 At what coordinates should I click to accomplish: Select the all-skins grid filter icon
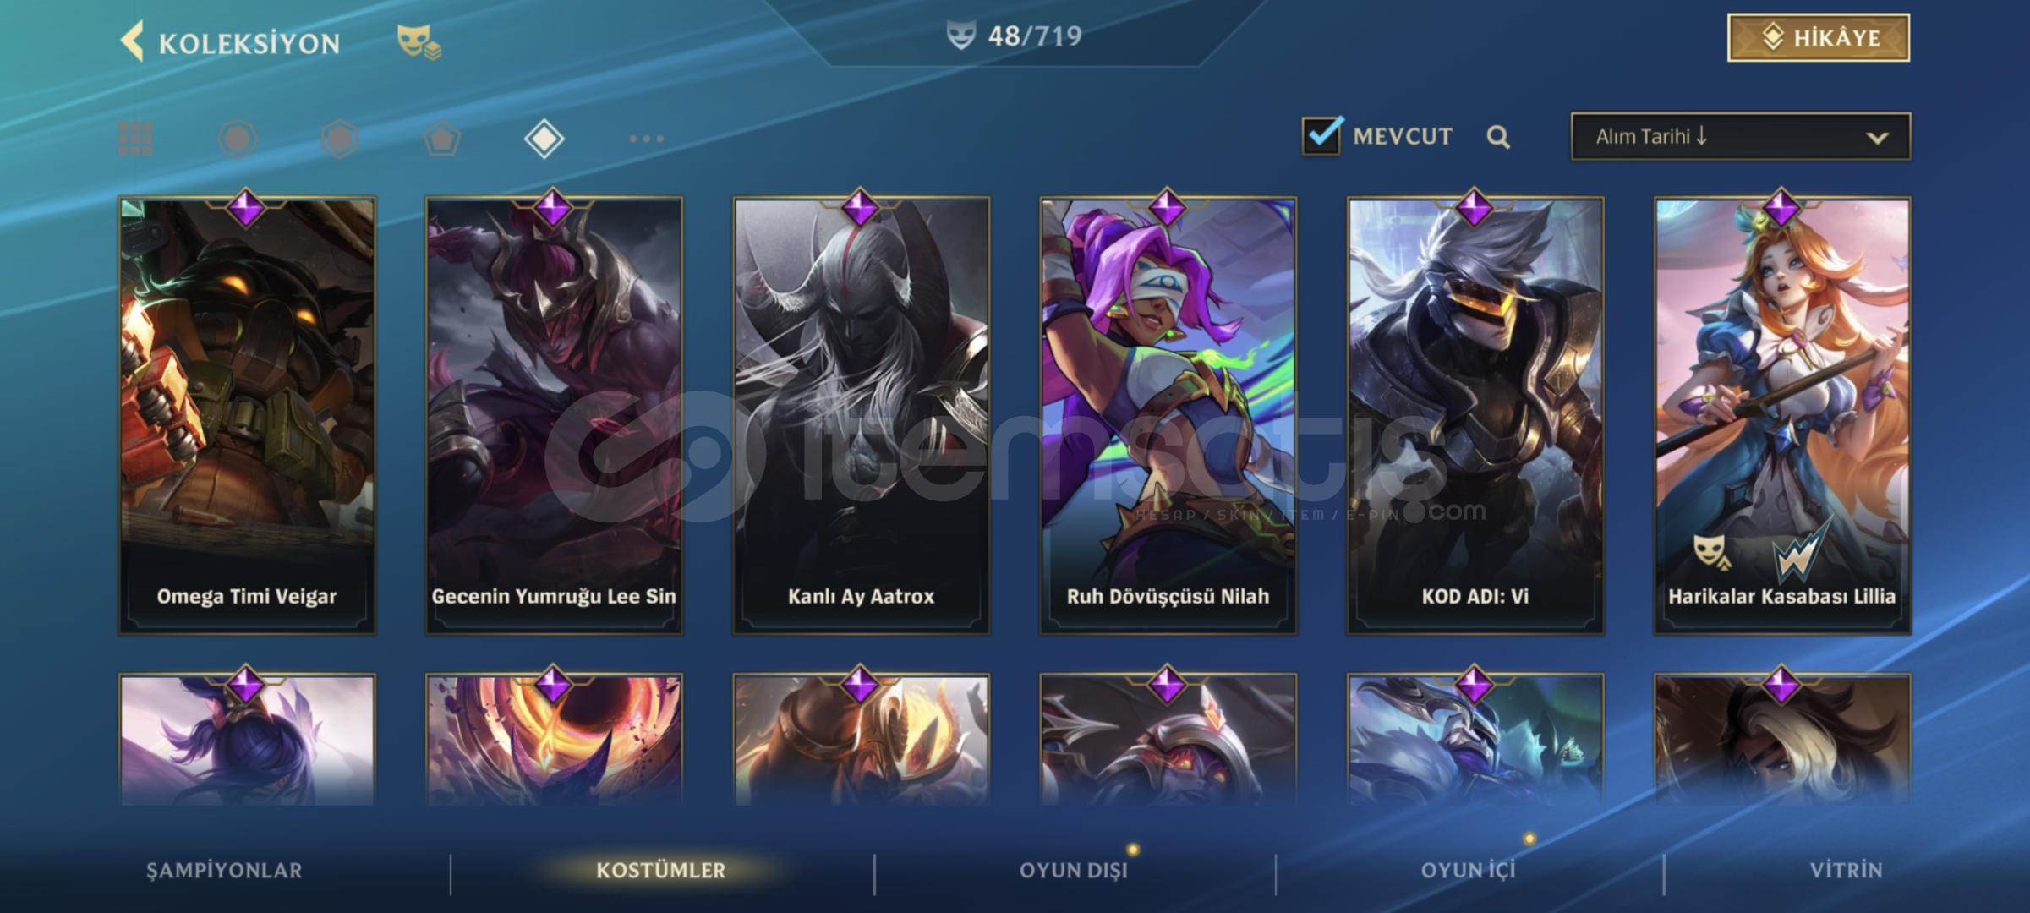pos(135,139)
